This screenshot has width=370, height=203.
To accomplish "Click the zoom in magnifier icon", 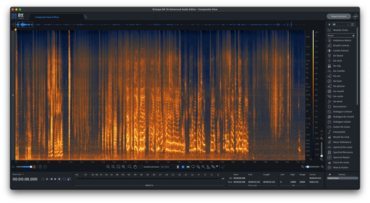I will pos(108,167).
